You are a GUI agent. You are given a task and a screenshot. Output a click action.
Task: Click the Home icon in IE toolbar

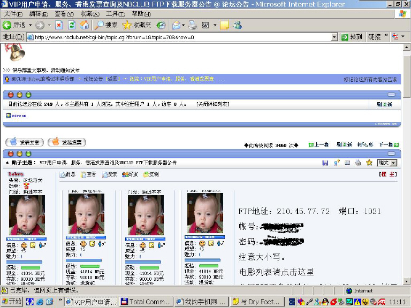point(85,25)
